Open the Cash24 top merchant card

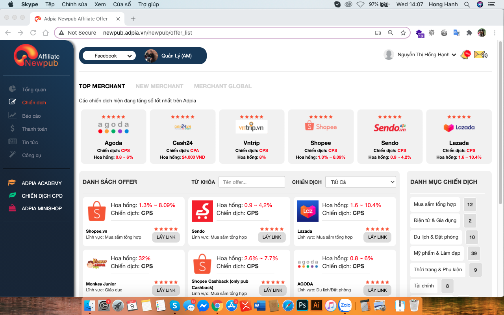(x=183, y=137)
